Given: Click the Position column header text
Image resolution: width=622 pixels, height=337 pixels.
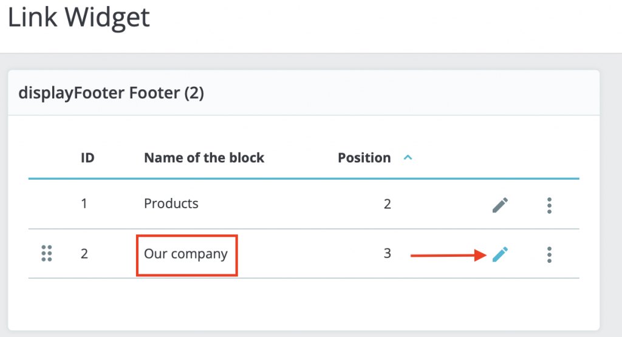Looking at the screenshot, I should [x=364, y=158].
